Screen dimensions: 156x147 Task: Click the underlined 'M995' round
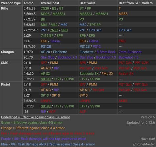coord(45,14)
